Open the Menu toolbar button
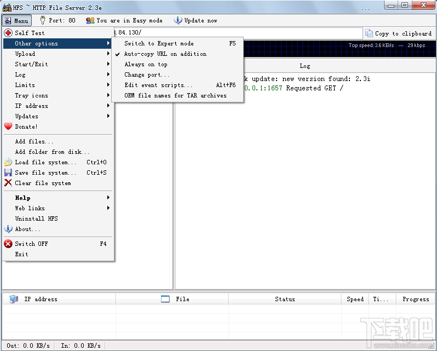This screenshot has height=351, width=437. (17, 21)
